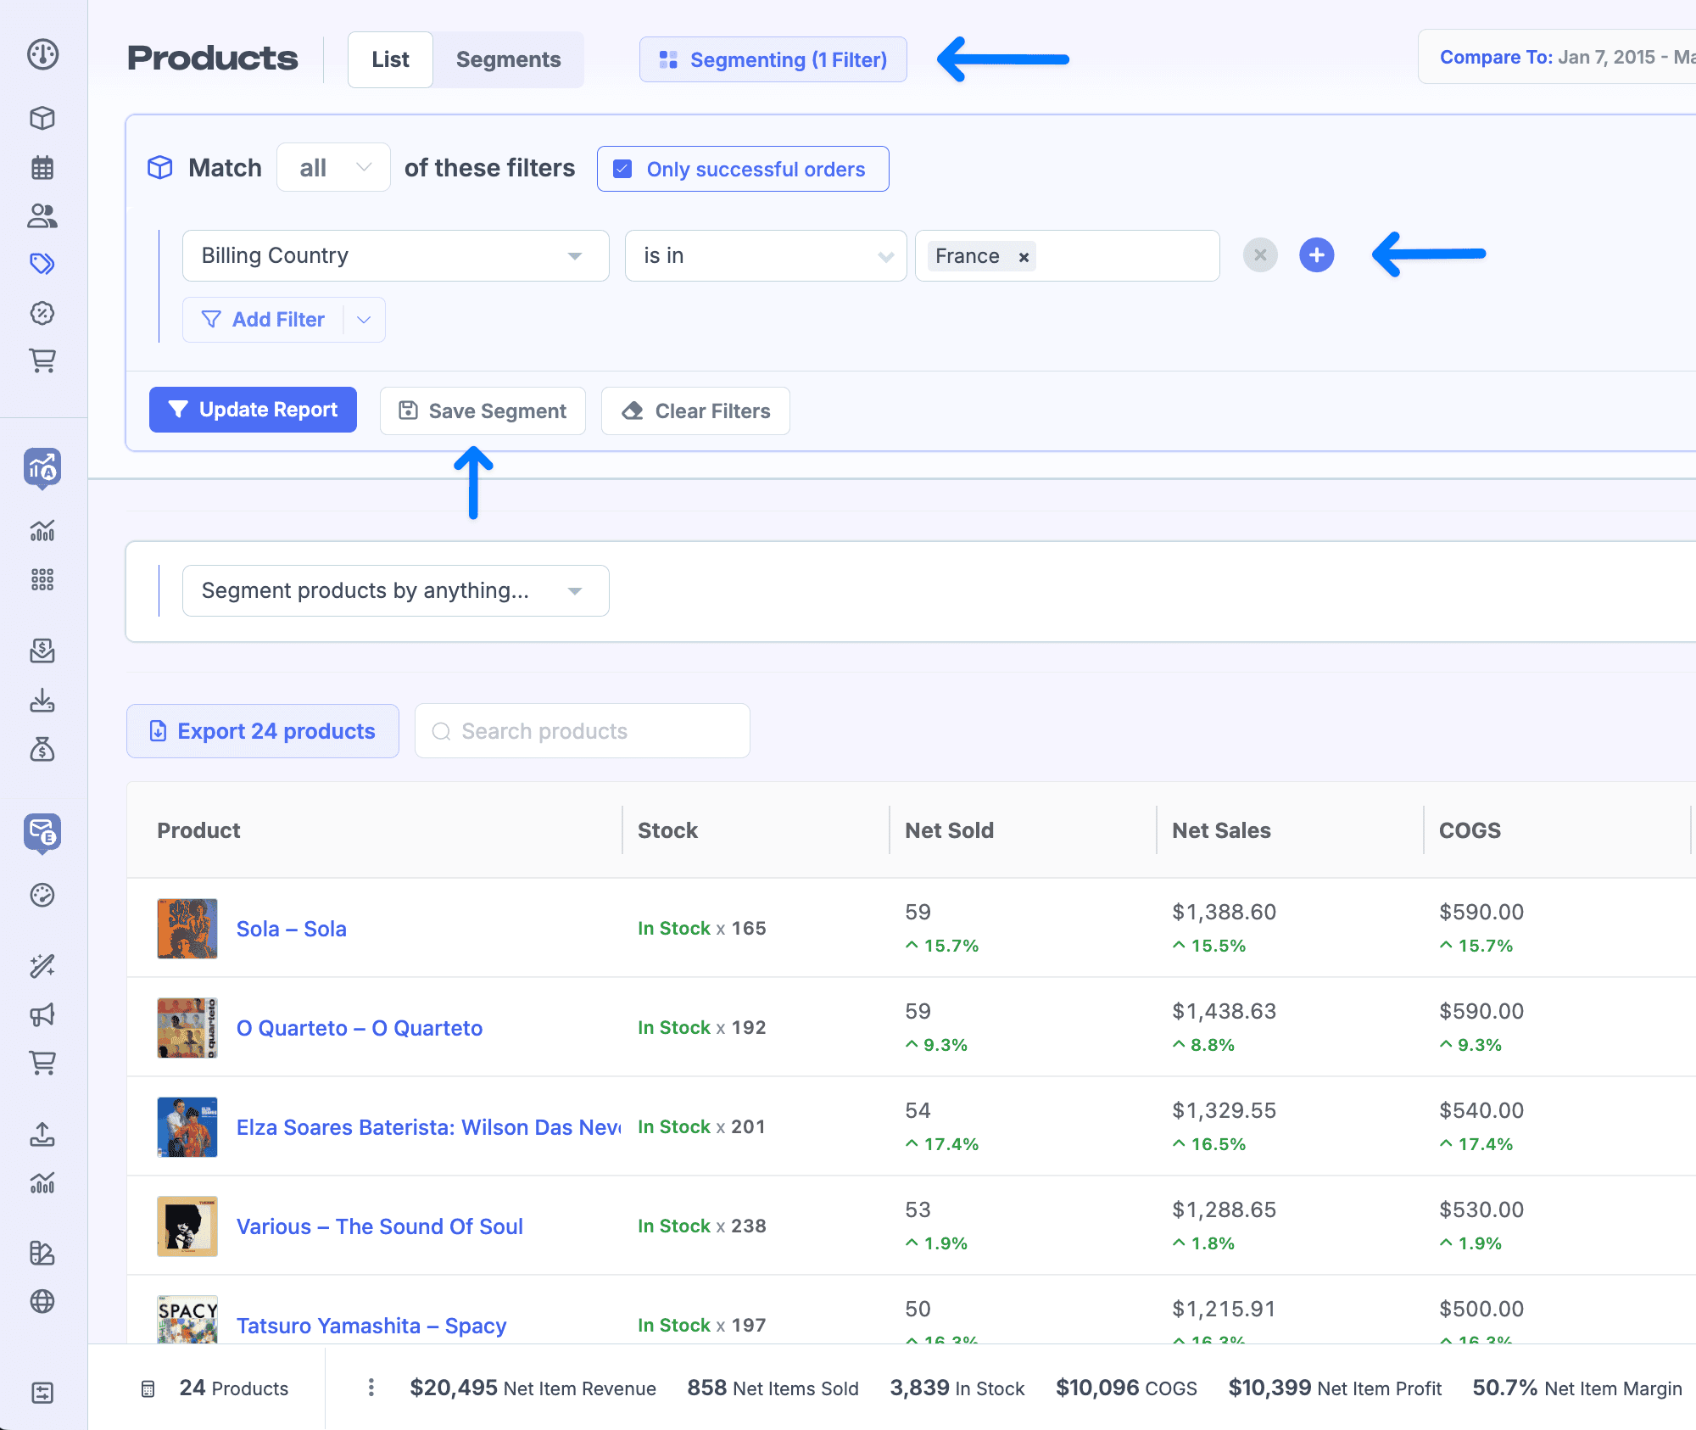Open the Sola – Sola product link
Screen dimensions: 1696x1430
tap(291, 928)
